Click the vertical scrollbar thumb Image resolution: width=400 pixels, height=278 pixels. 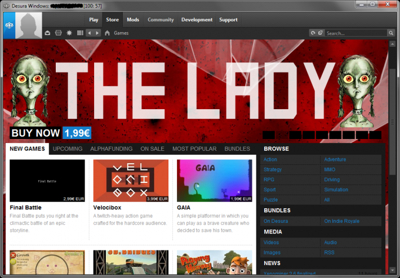click(x=392, y=122)
